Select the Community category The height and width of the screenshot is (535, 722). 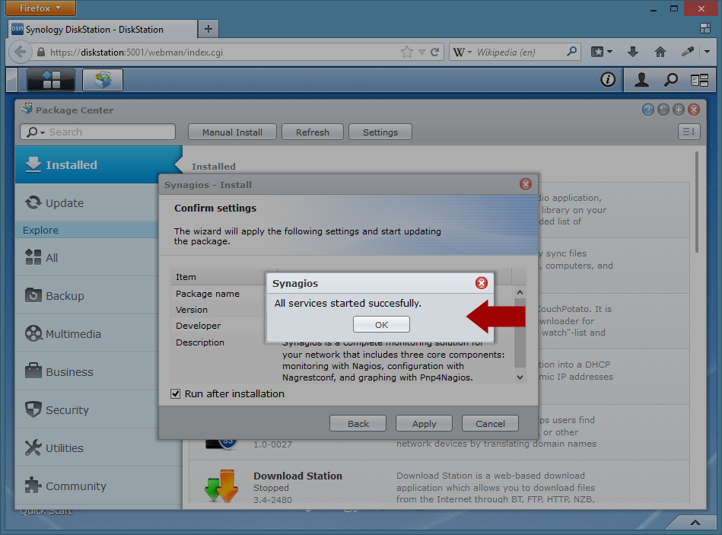[x=99, y=486]
